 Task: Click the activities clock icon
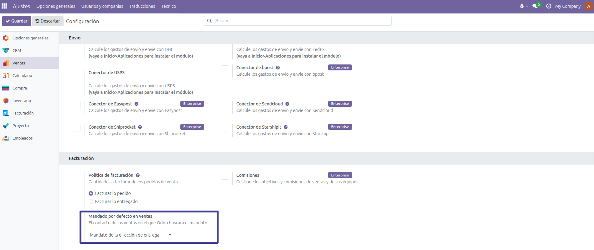point(549,6)
